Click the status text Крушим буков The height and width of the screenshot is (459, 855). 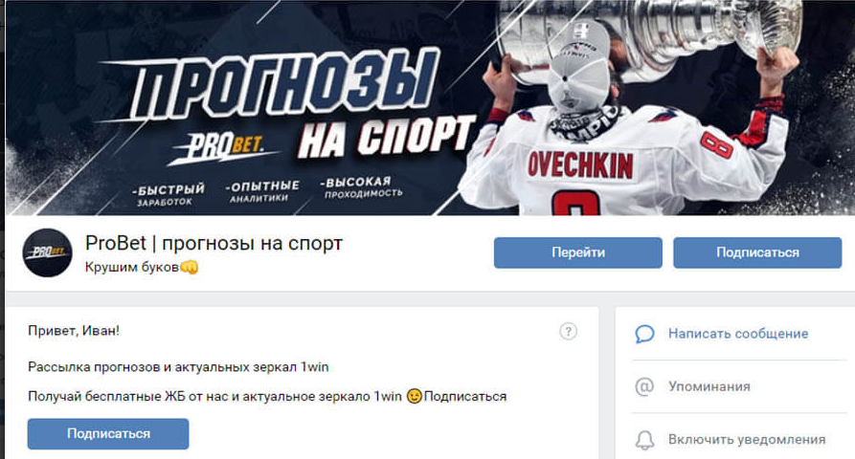click(x=132, y=268)
